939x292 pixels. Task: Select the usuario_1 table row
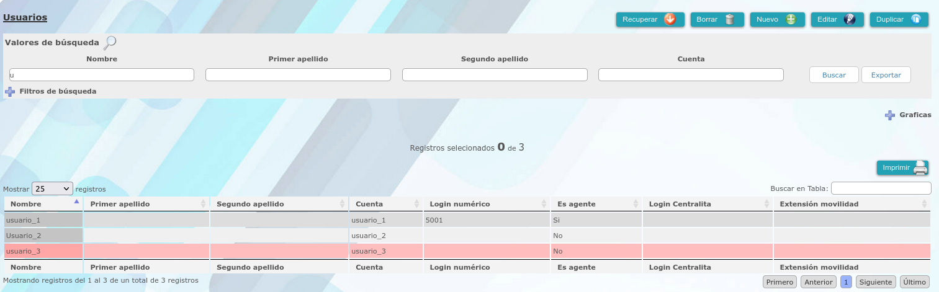click(x=467, y=220)
